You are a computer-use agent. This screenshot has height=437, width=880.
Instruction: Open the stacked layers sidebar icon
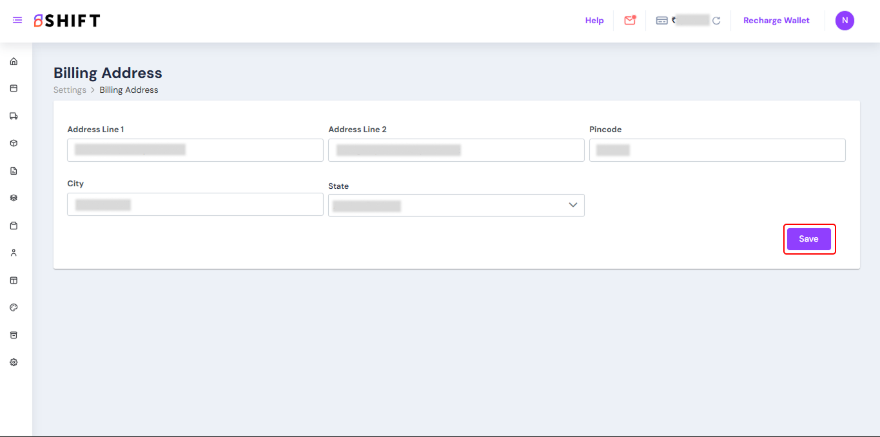[x=14, y=198]
